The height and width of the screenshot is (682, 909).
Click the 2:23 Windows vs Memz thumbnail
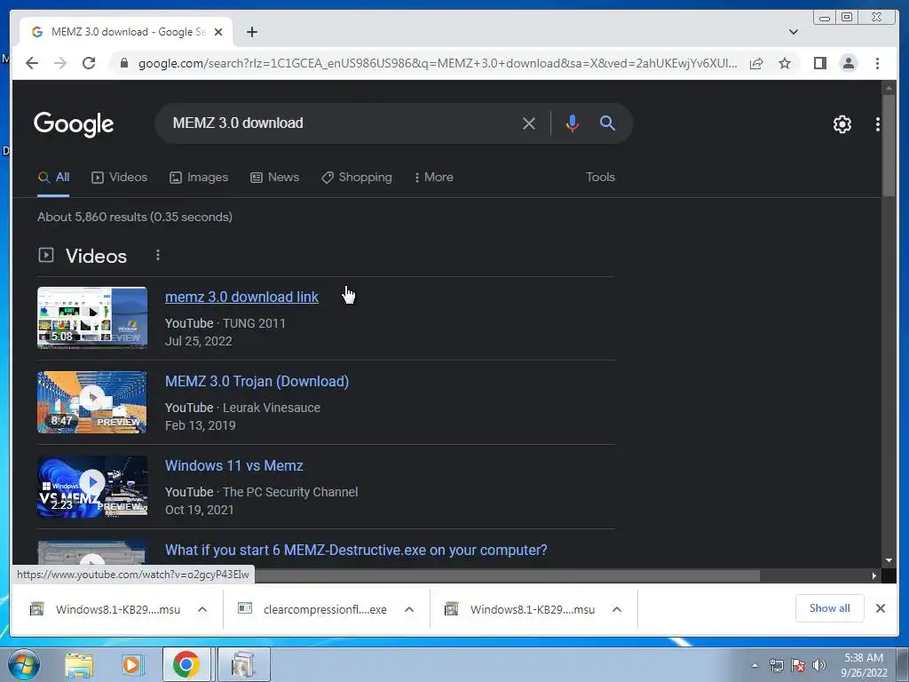(92, 487)
